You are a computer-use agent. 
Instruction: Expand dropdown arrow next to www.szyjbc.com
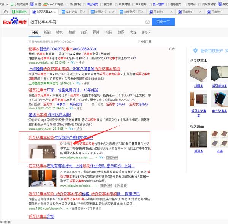[x=66, y=109]
